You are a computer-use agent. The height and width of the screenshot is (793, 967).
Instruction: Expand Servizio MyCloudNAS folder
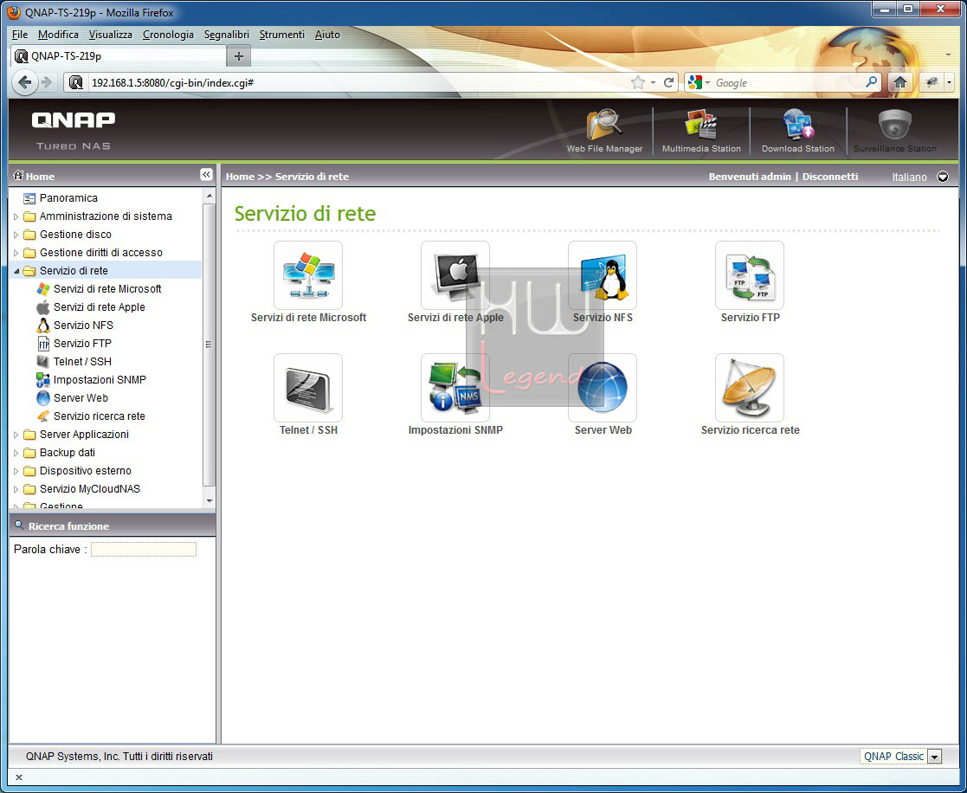[16, 489]
